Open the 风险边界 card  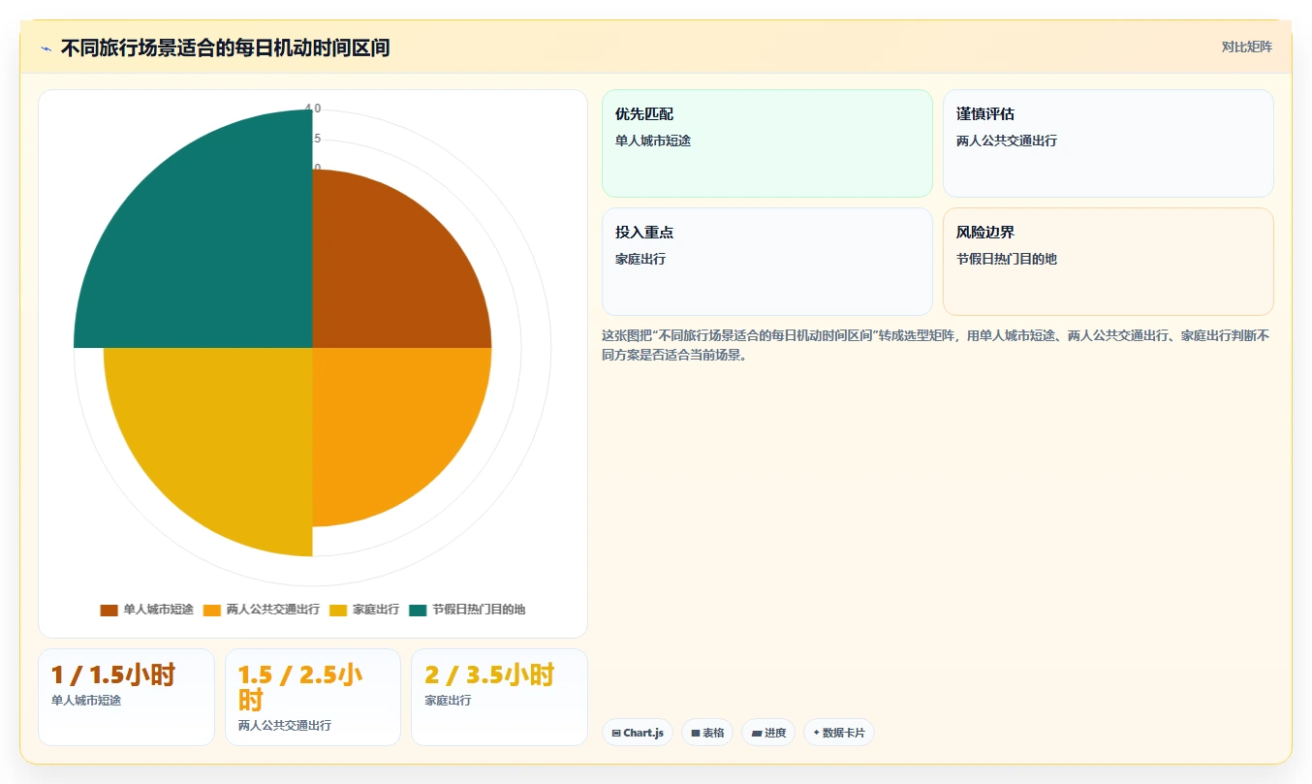coord(1109,262)
